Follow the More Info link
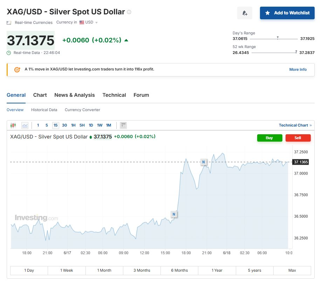This screenshot has height=285, width=322. (x=298, y=70)
